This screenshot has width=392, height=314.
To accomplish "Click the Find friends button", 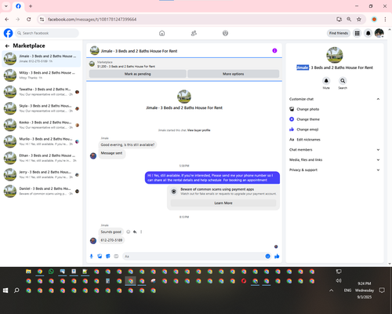I will coord(339,33).
